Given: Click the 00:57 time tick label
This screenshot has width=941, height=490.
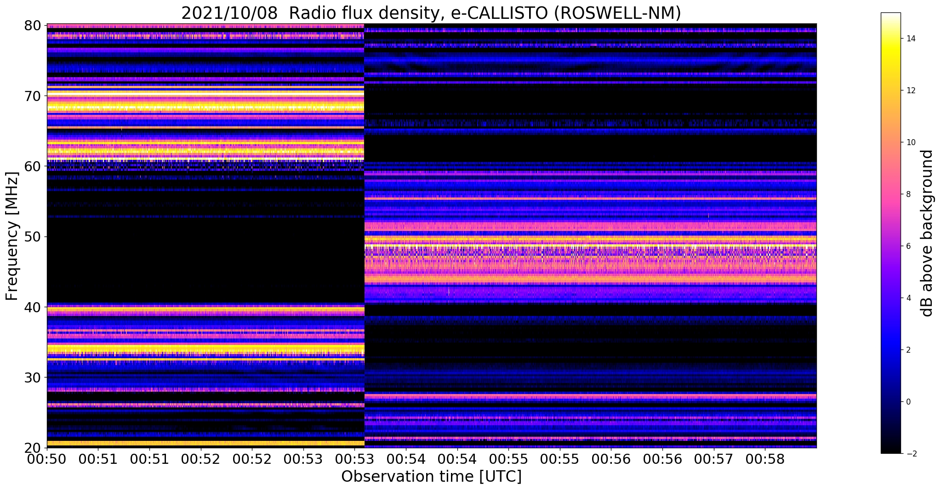Looking at the screenshot, I should [x=713, y=459].
